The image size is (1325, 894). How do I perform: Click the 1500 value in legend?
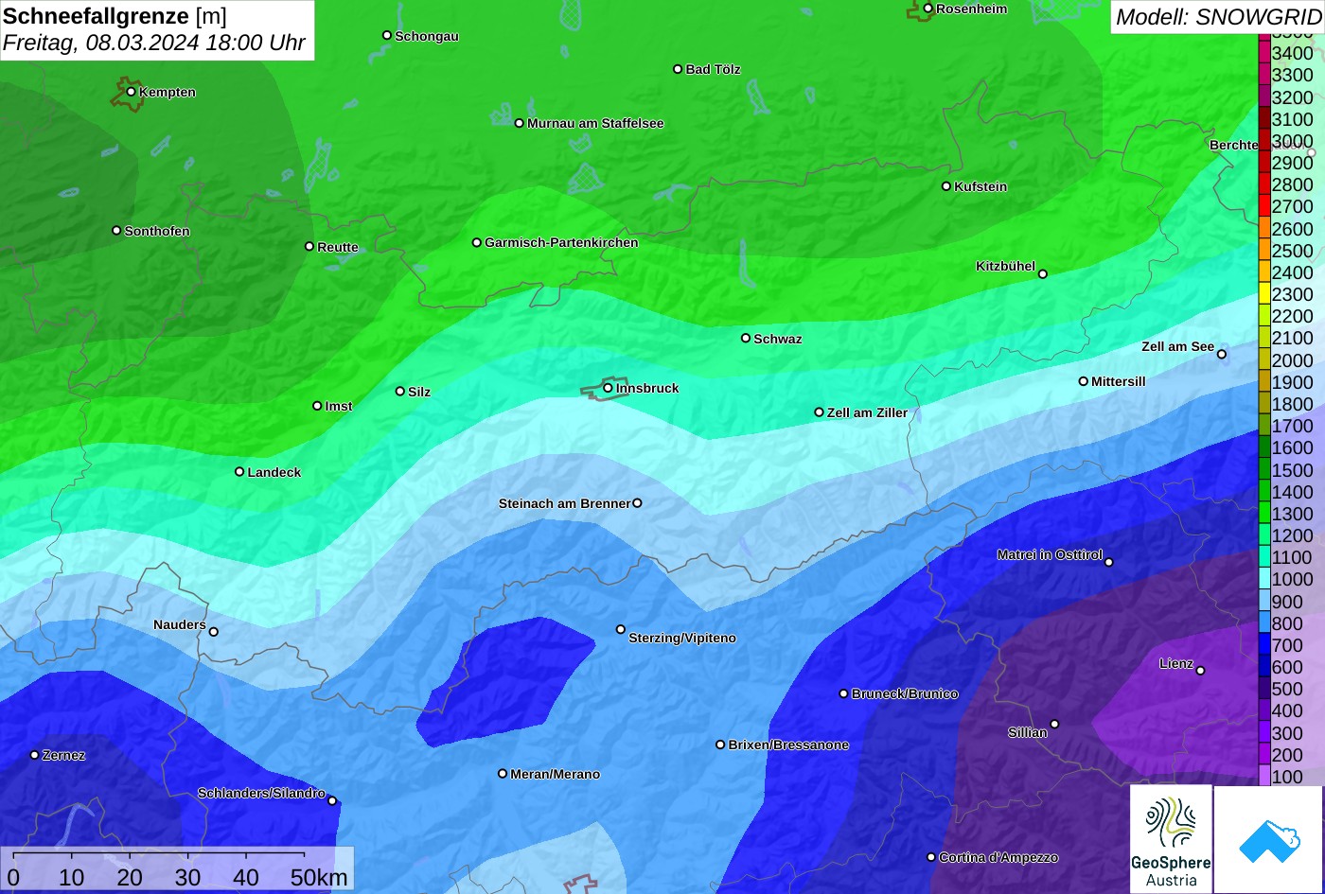1292,470
